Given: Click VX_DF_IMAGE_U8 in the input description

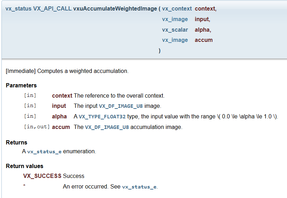Looking at the screenshot, I should click(x=121, y=106).
